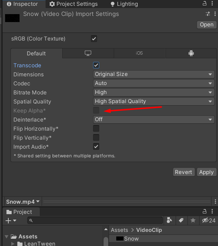Viewport: 218px width, 246px height.
Task: Open the video clip presets icon
Action: pyautogui.click(x=208, y=14)
